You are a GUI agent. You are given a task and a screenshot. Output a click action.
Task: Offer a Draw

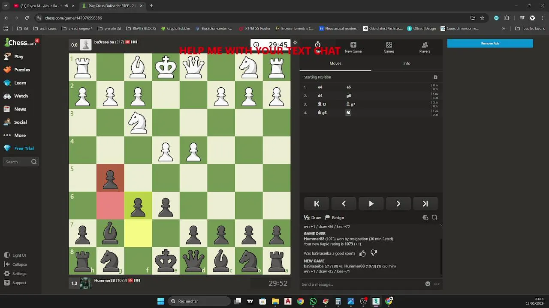point(312,217)
